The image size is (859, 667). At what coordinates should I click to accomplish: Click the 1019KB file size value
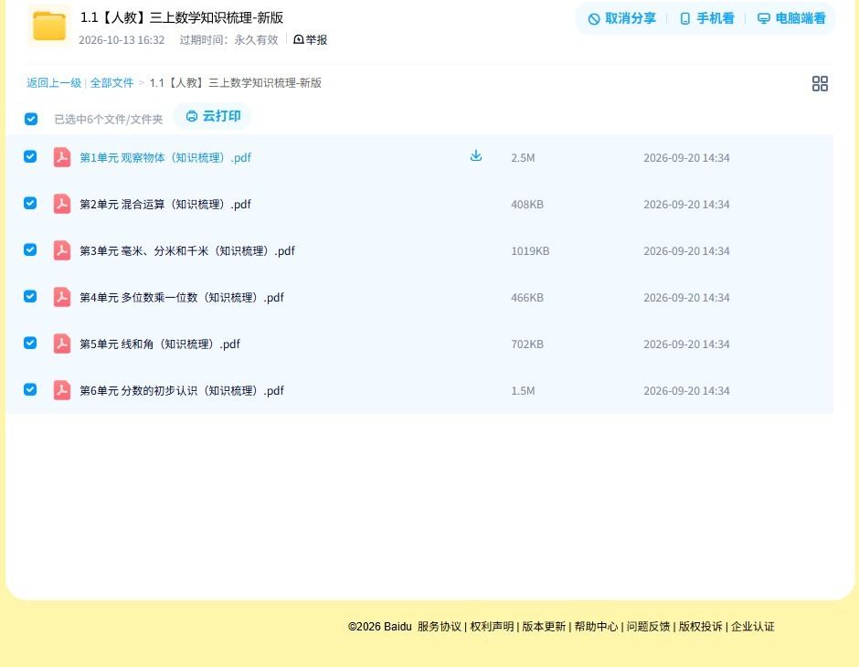tap(530, 250)
